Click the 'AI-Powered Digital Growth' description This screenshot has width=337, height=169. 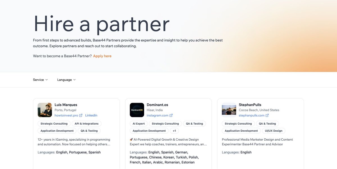[168, 142]
